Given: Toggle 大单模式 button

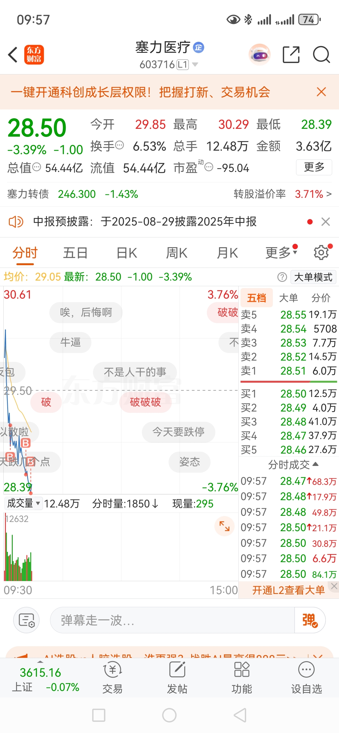Looking at the screenshot, I should click(x=313, y=277).
